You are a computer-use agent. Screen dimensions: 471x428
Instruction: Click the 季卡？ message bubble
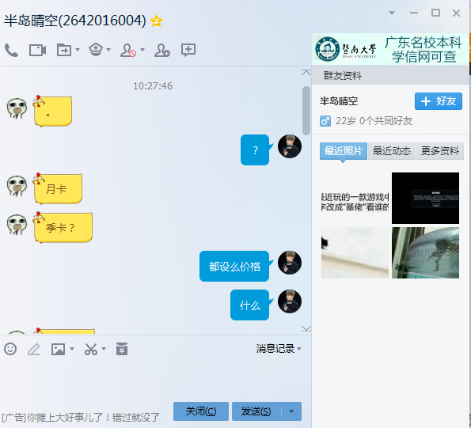click(63, 228)
